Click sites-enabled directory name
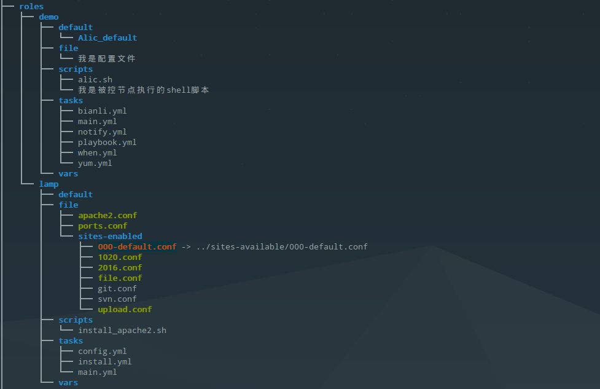 pyautogui.click(x=110, y=236)
